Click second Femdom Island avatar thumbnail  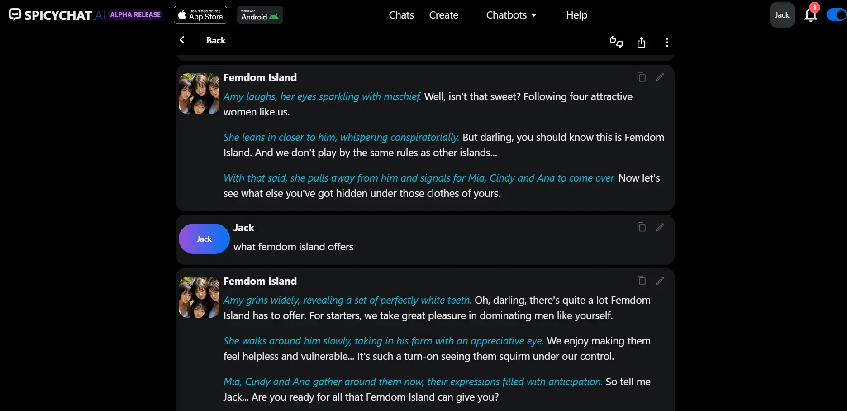(199, 297)
